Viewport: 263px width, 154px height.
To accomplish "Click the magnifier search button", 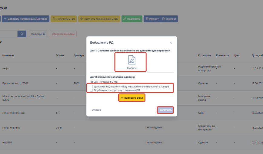I will (22, 34).
